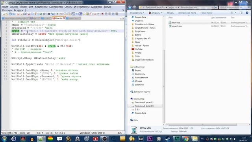
Task: Click the Cut scissors icon in Notepad++
Action: [29, 14]
